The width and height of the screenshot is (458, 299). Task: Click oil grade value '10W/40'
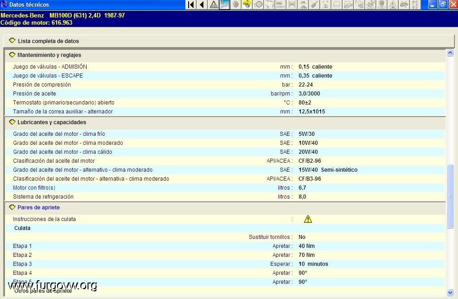tap(308, 143)
